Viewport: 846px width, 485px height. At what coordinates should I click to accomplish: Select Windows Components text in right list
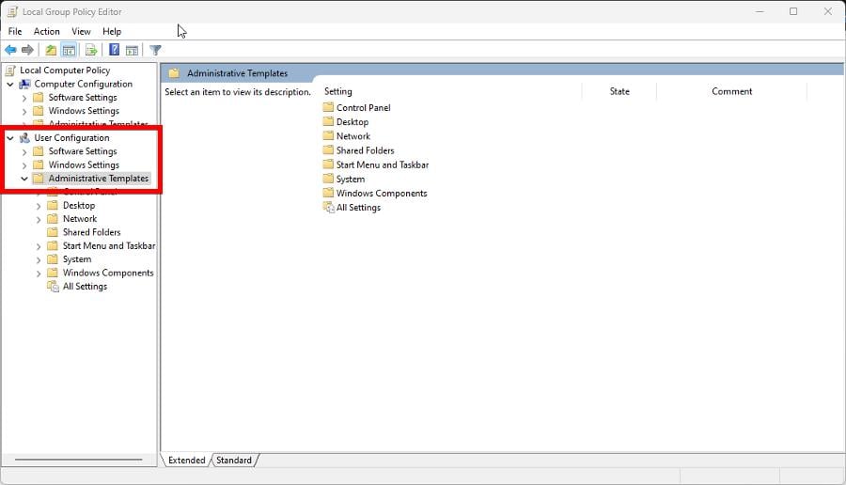pos(382,193)
